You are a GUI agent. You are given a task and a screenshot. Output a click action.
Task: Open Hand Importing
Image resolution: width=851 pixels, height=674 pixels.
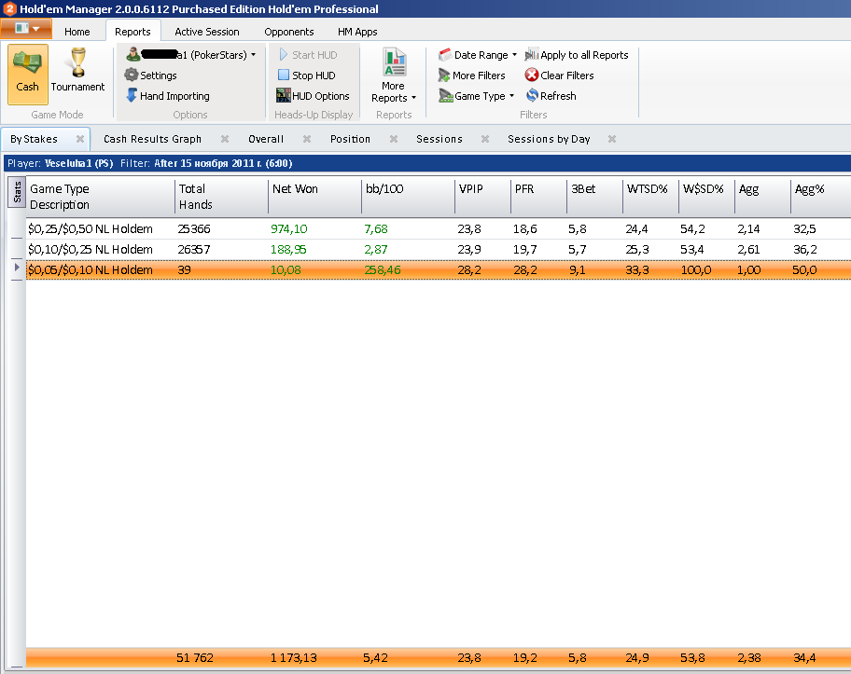click(x=167, y=95)
